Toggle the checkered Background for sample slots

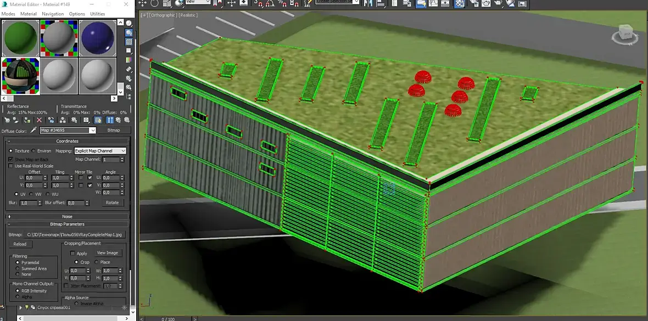[129, 41]
